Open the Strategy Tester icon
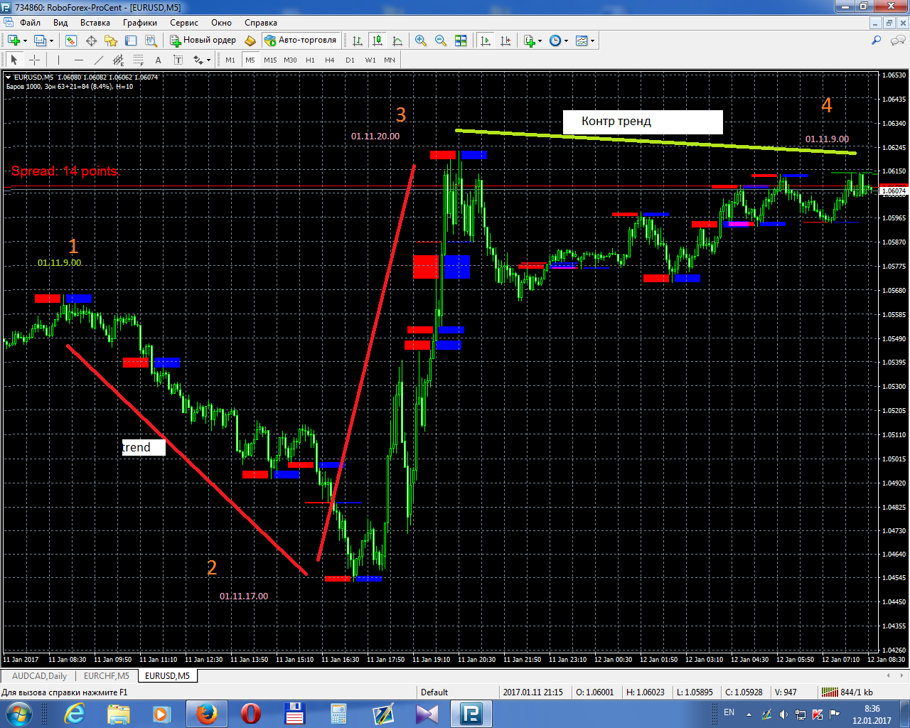 [151, 41]
